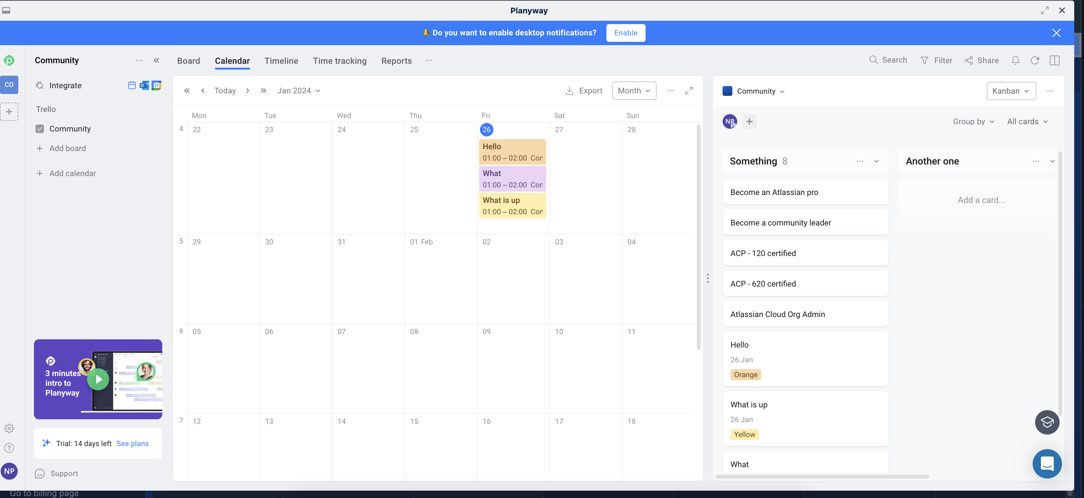Open Planyway settings gear in sidebar

9,428
